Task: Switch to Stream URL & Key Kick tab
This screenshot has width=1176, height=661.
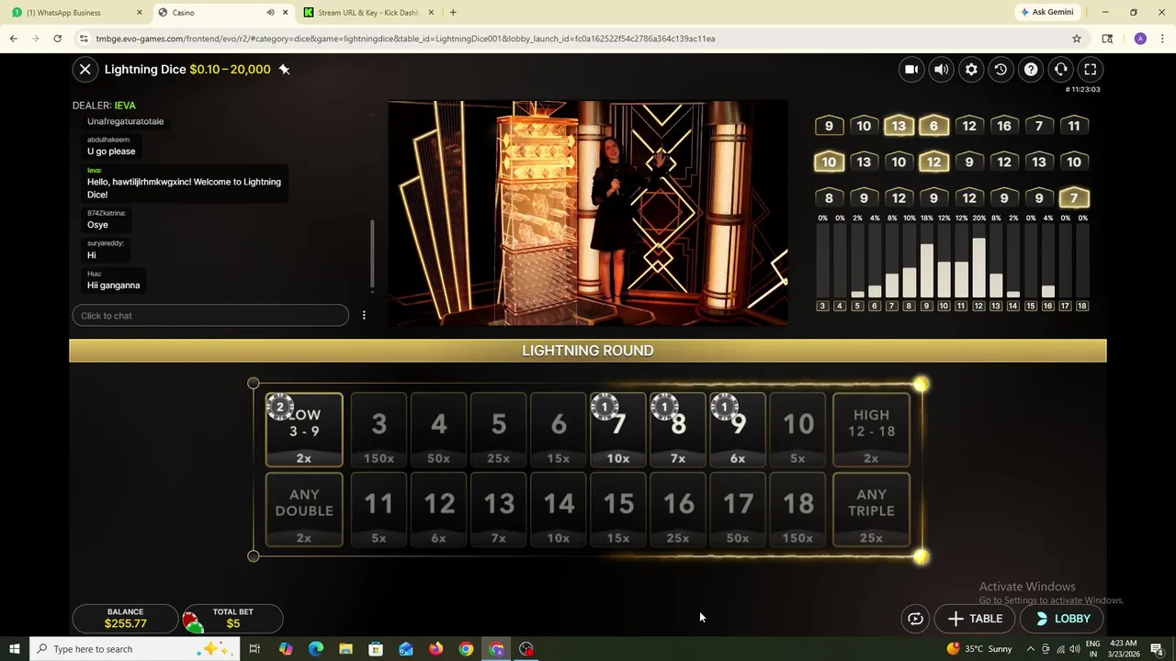Action: 367,13
